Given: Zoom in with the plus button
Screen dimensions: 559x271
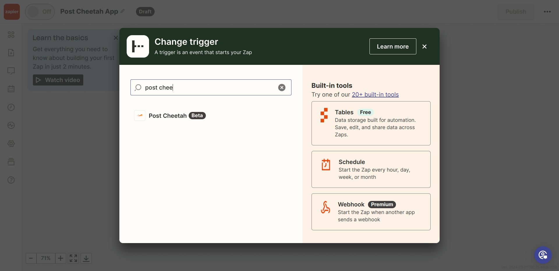Looking at the screenshot, I should pos(61,258).
